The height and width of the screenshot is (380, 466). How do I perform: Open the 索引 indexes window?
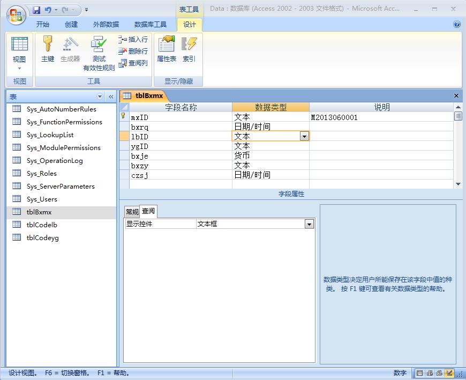(x=189, y=49)
